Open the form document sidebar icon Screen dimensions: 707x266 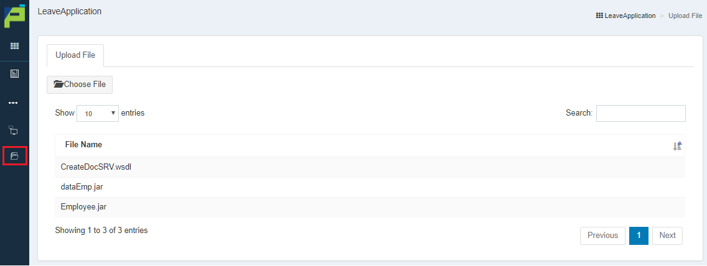point(14,74)
